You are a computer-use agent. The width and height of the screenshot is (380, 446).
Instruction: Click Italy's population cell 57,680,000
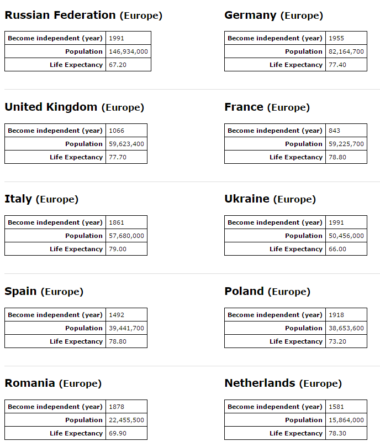[126, 236]
